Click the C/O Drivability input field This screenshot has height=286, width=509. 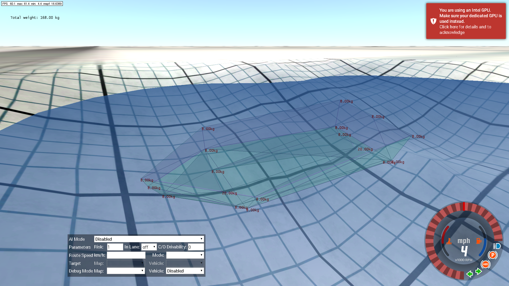(x=196, y=247)
